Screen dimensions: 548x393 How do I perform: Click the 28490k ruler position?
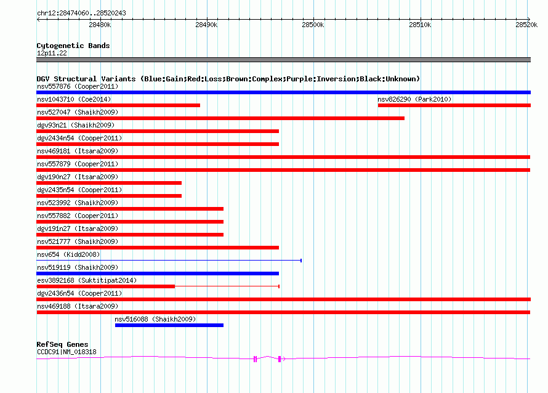(x=206, y=25)
